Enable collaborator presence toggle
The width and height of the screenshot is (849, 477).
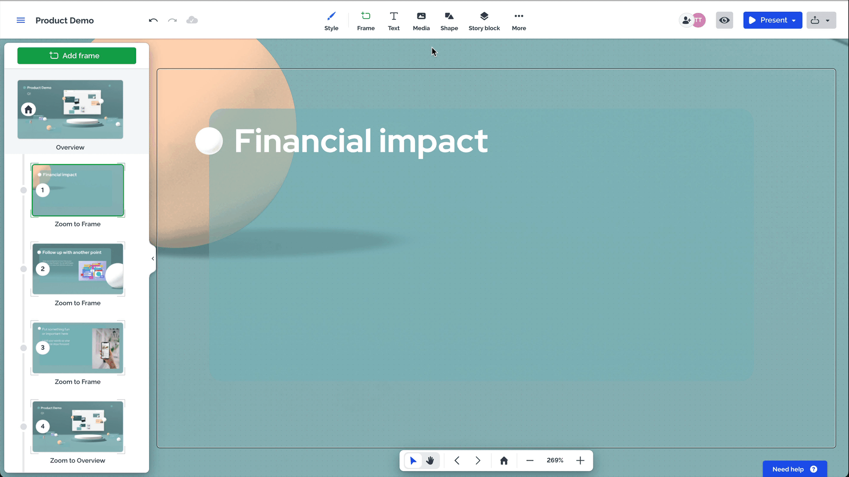pyautogui.click(x=725, y=20)
